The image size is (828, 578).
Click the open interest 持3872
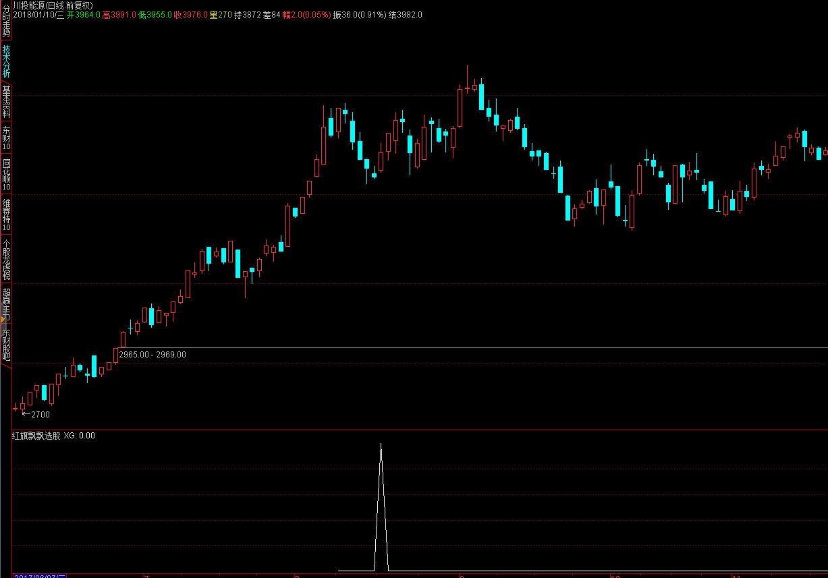pyautogui.click(x=247, y=14)
